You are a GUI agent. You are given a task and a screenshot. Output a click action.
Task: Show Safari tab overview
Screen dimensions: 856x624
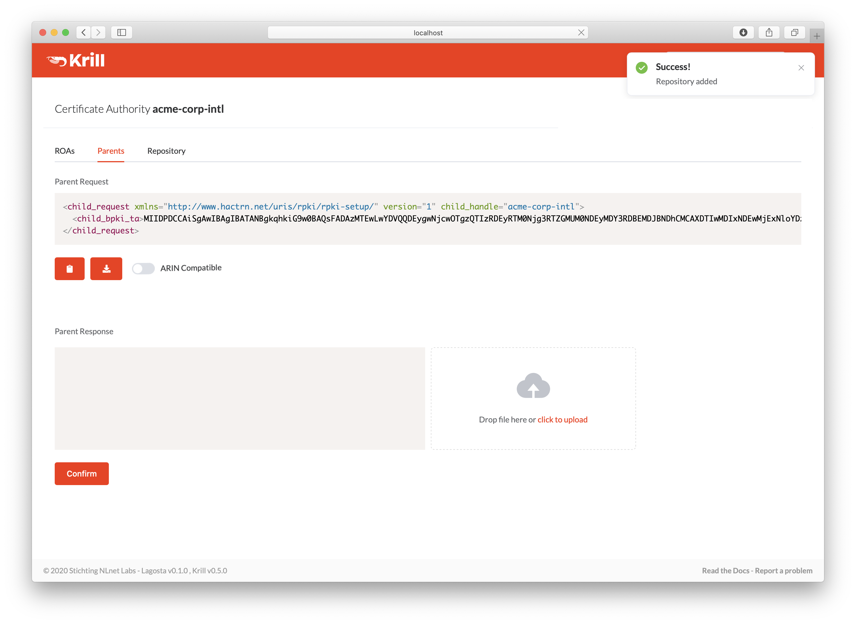[x=795, y=32]
